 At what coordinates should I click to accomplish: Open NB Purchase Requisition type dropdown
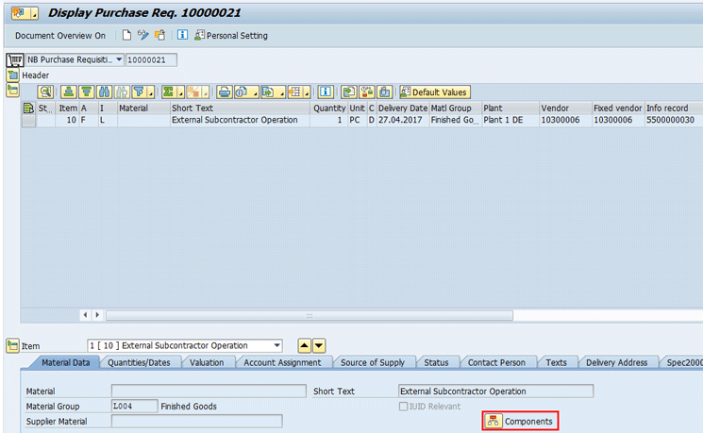pos(119,59)
